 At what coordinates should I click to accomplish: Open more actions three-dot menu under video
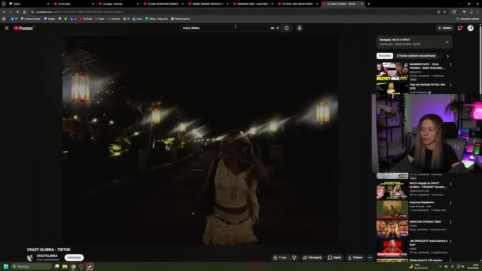point(370,257)
